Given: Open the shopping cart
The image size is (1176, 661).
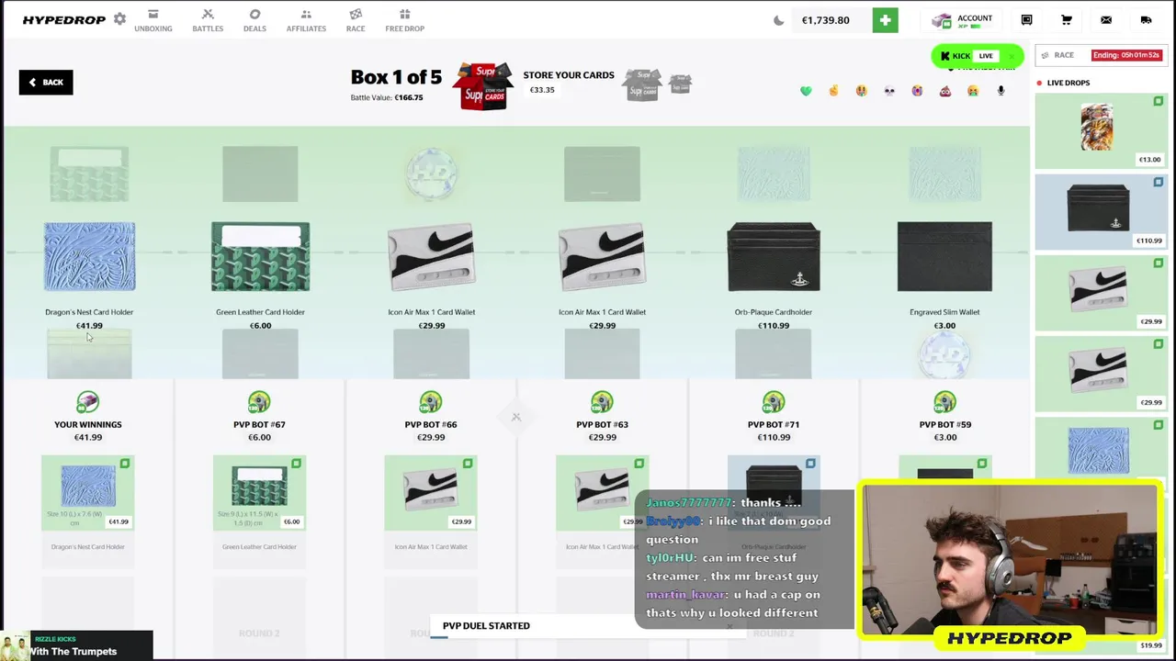Looking at the screenshot, I should point(1067,20).
